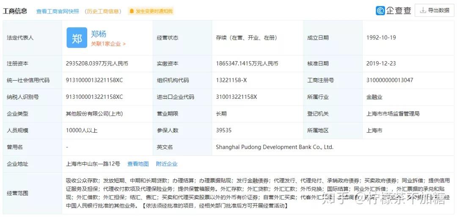457x217 pixels.
Task: Open 历史工商信息 link
Action: point(103,11)
